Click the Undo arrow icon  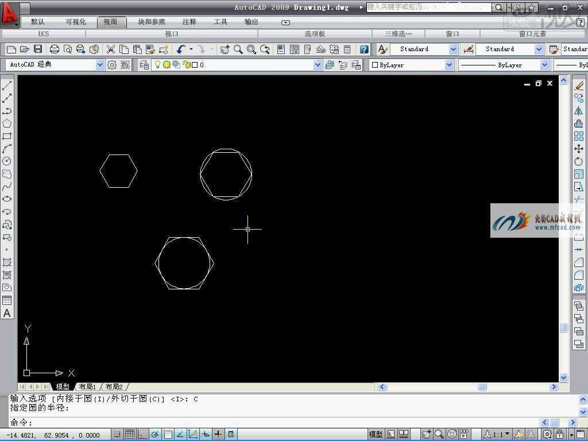181,49
